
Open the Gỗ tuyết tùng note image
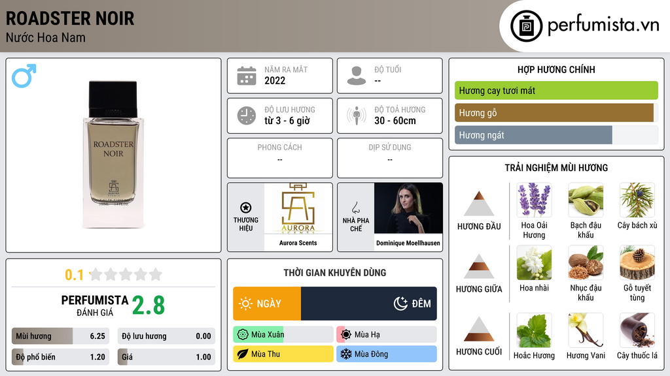pyautogui.click(x=637, y=263)
